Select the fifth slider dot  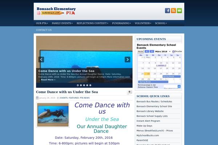[90, 85]
